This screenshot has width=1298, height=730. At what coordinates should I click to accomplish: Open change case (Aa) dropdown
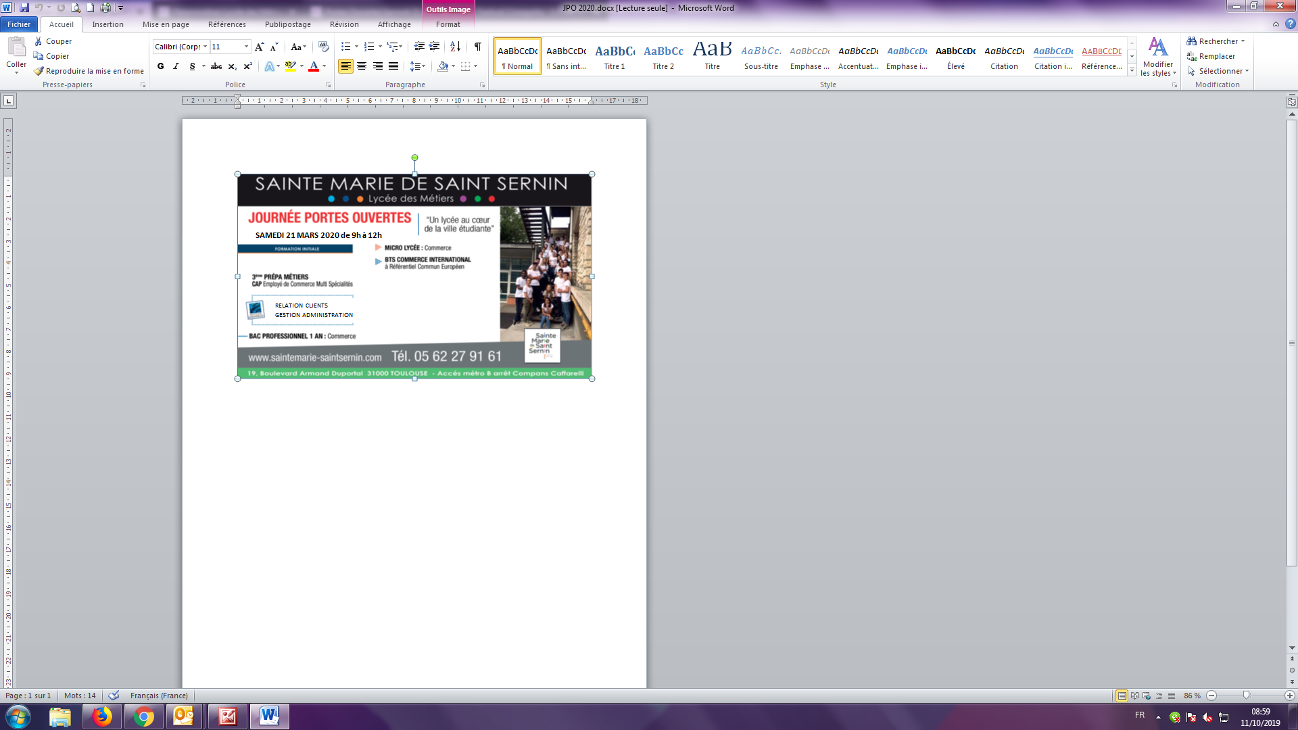(298, 47)
